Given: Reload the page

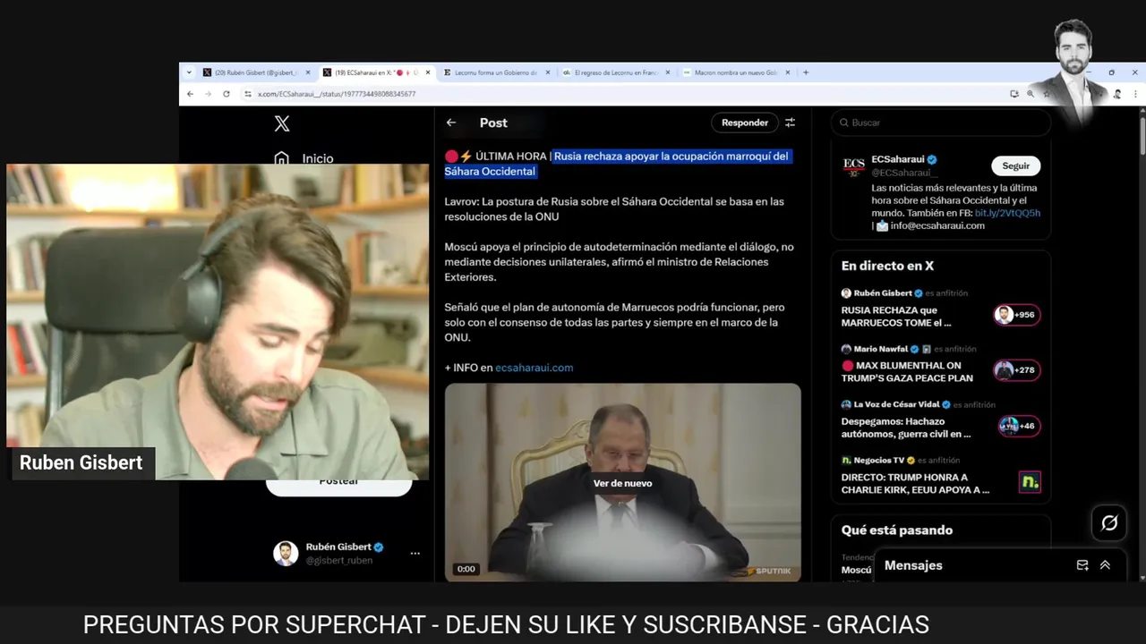Looking at the screenshot, I should (x=226, y=93).
